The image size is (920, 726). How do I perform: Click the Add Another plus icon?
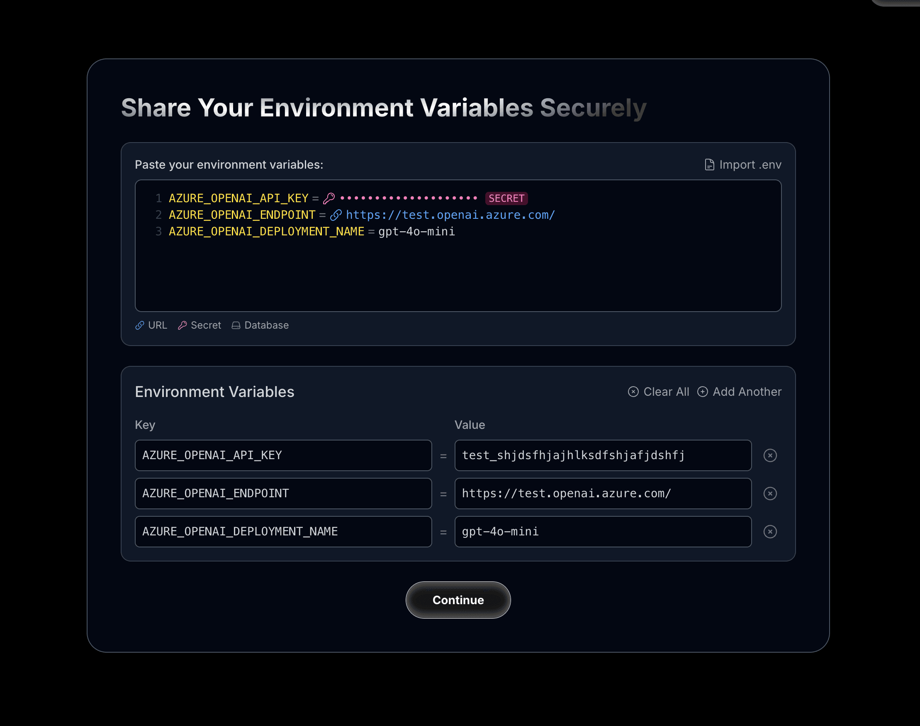pyautogui.click(x=703, y=392)
